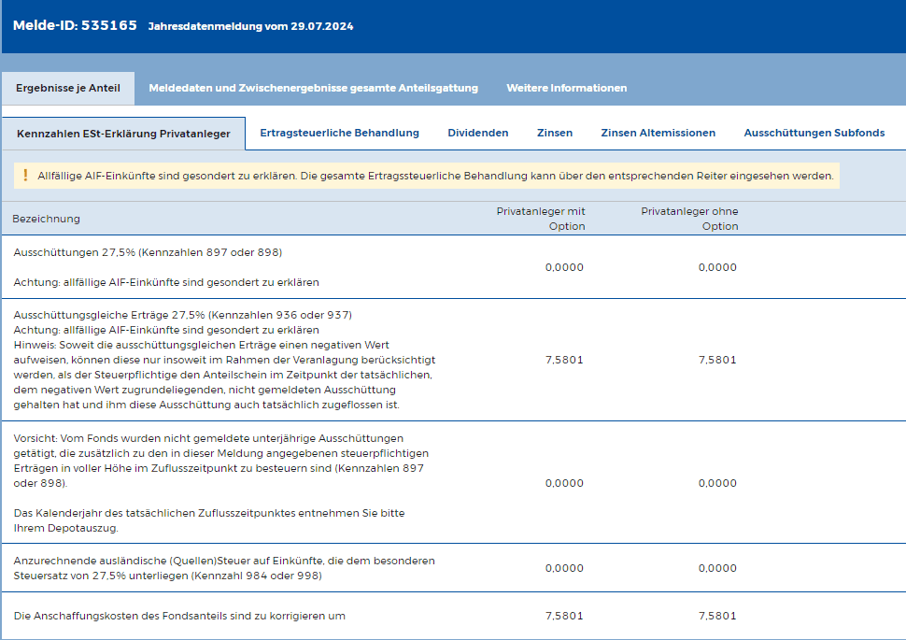This screenshot has height=640, width=906.
Task: Select the Privatanleger ohne Option column header
Action: pyautogui.click(x=689, y=219)
